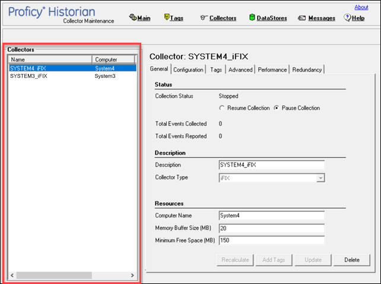The width and height of the screenshot is (381, 284).
Task: Click the collectors list scroll right arrow
Action: (132, 275)
